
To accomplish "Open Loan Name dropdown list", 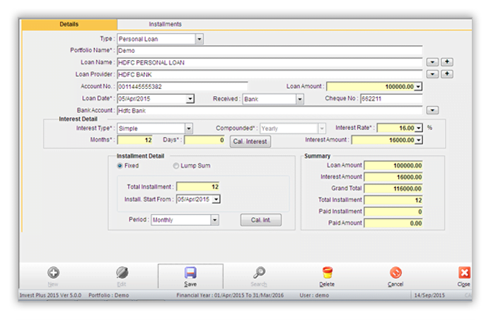I will tap(432, 62).
